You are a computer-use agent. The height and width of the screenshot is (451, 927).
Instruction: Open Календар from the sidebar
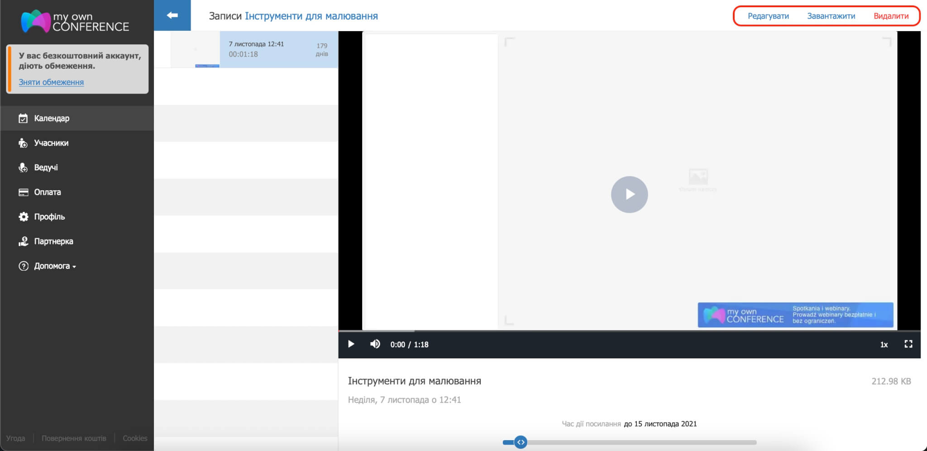pyautogui.click(x=51, y=118)
